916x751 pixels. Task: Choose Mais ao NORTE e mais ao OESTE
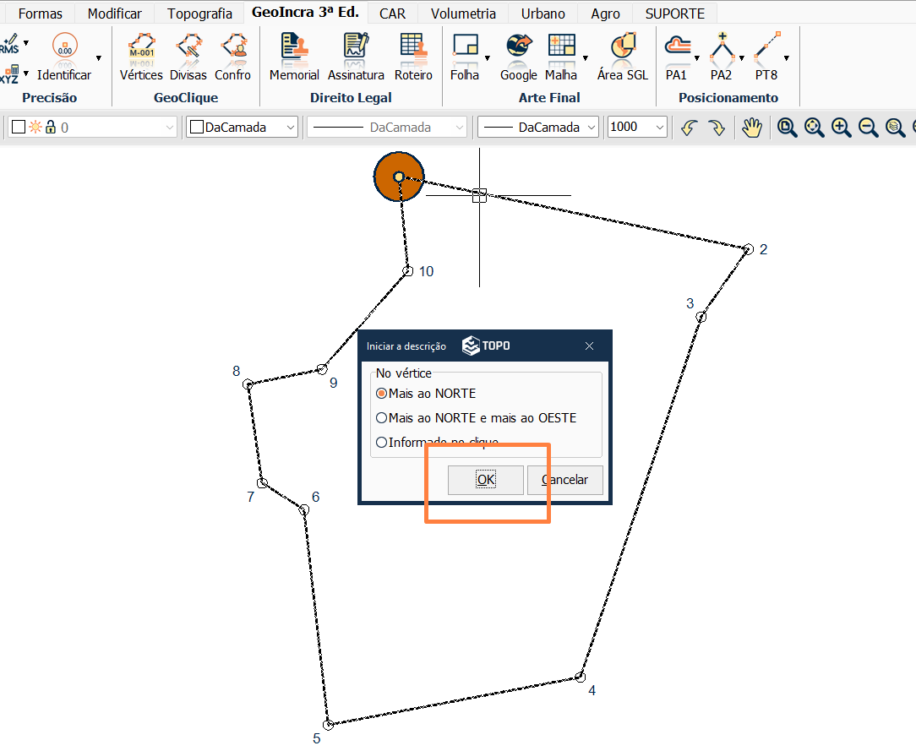(x=382, y=418)
